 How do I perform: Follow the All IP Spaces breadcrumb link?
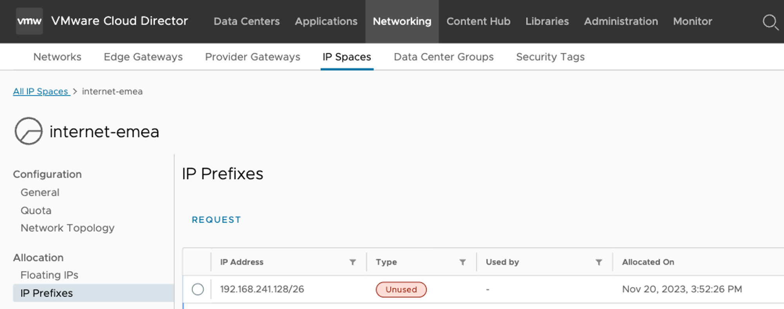[41, 92]
